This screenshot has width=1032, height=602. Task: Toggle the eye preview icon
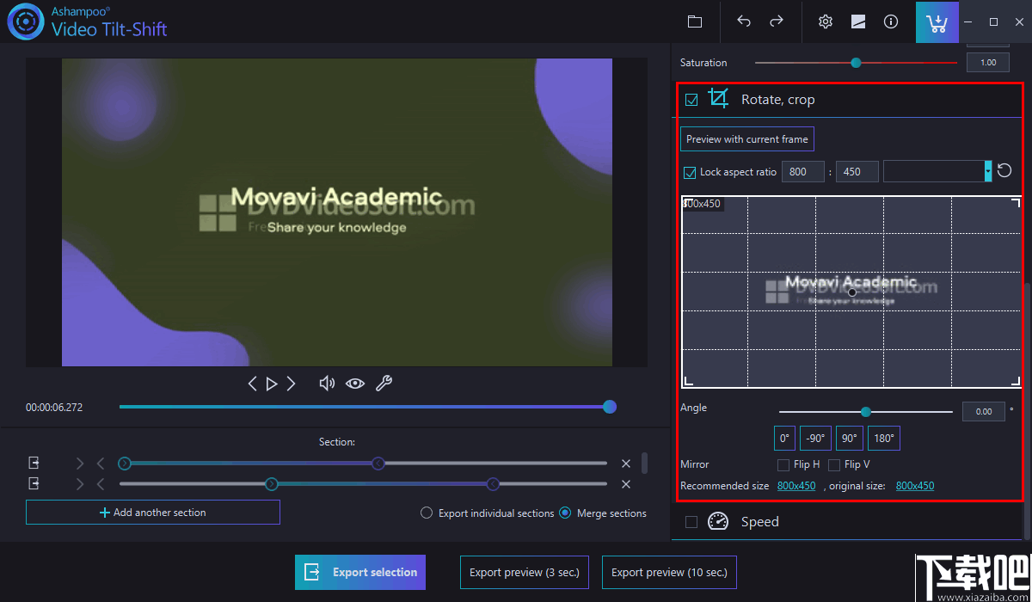click(355, 384)
